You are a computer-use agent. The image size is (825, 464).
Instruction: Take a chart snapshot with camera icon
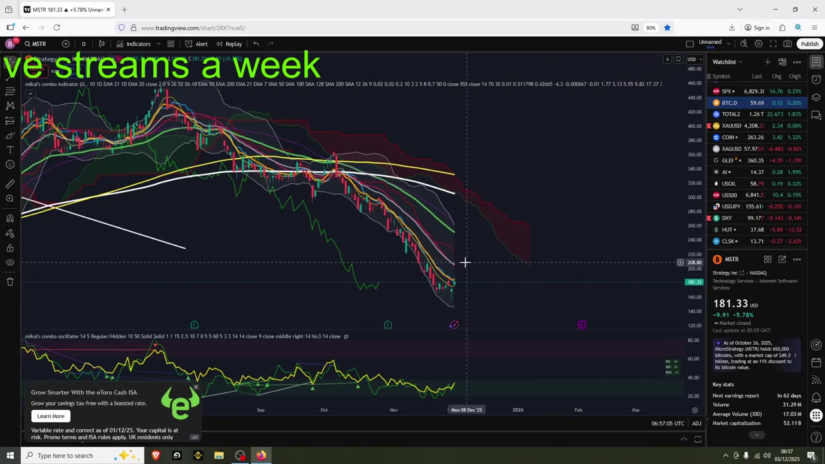pos(788,44)
